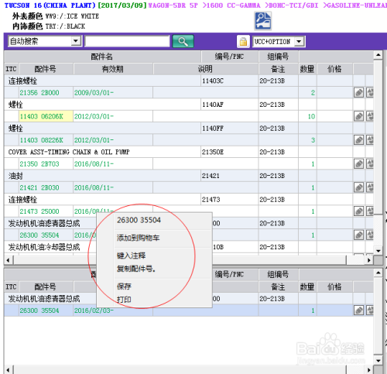Choose 打印 from context menu
The image size is (387, 374).
pos(124,300)
